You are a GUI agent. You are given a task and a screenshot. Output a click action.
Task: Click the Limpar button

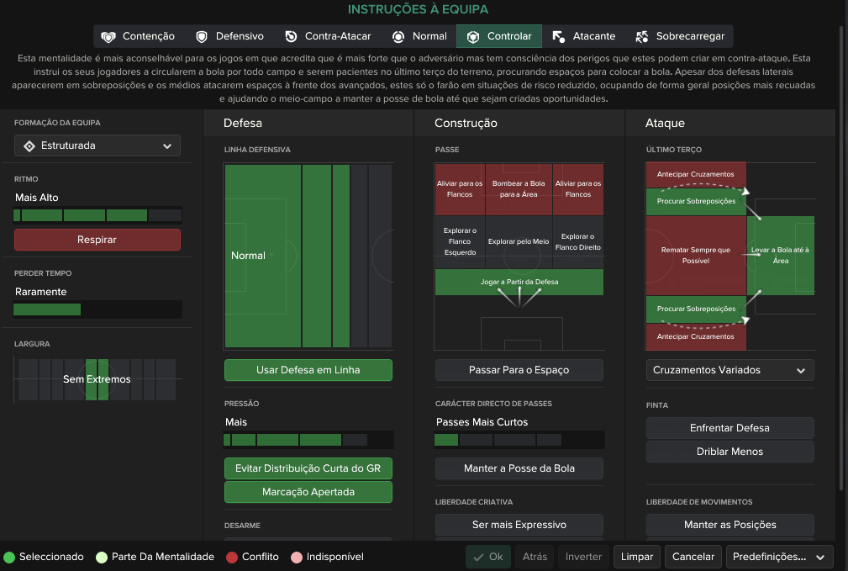637,557
